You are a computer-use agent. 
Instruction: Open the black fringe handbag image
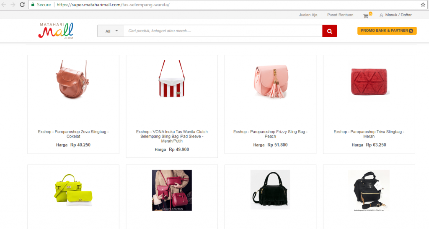(x=270, y=190)
